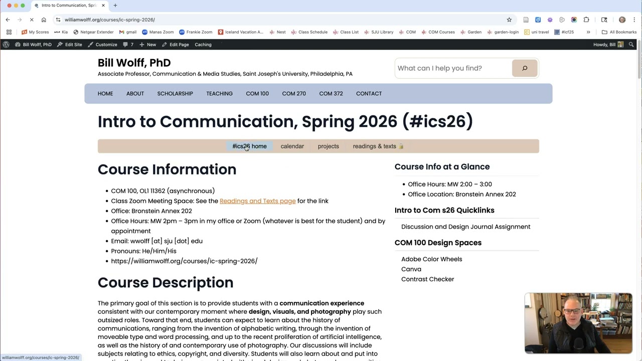Submit the site search magnifier button
Screen dimensions: 642x361
(x=525, y=68)
